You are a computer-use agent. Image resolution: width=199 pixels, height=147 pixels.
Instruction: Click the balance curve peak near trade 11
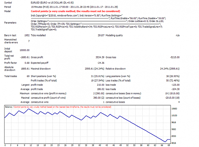(x=29, y=109)
